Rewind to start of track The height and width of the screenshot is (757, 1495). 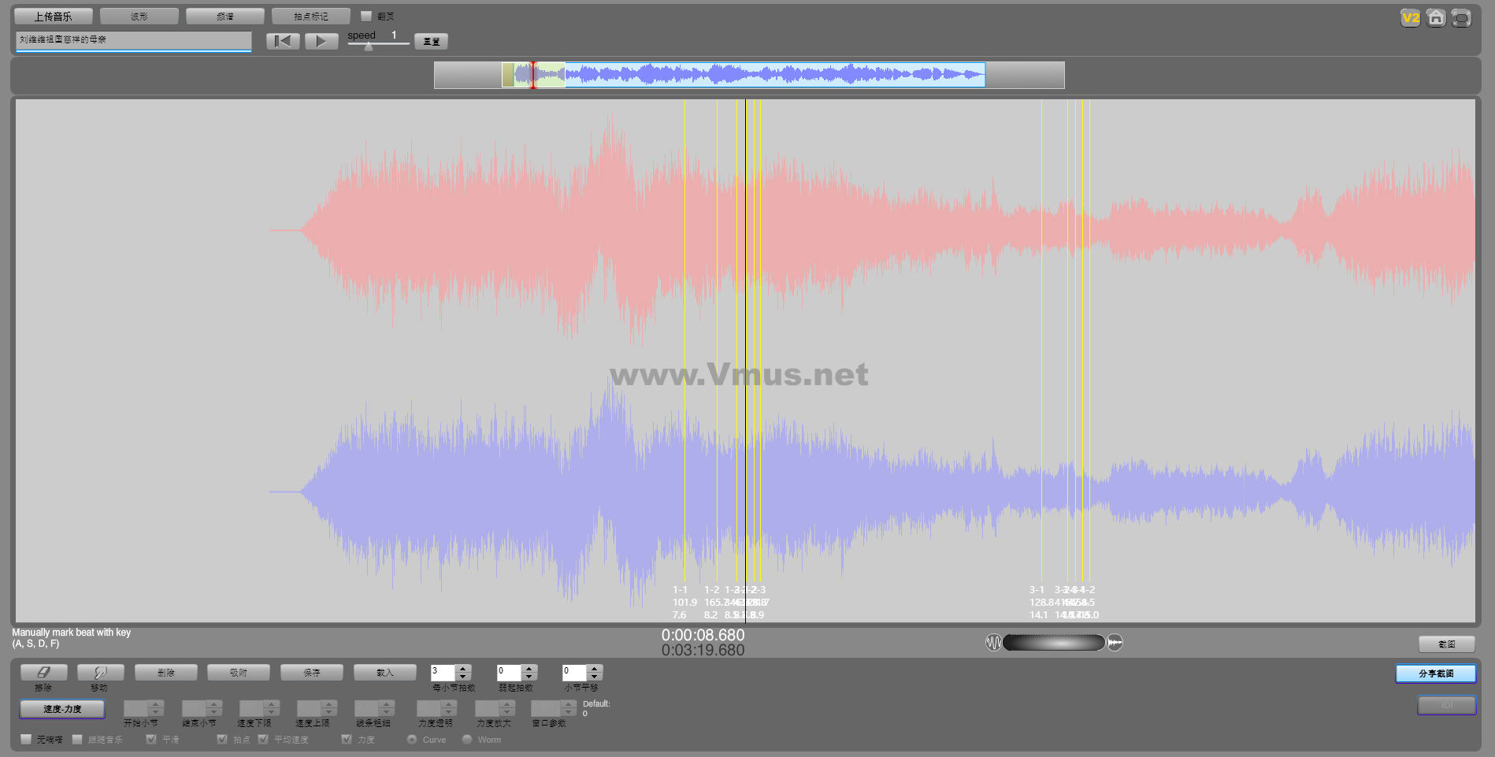point(283,41)
